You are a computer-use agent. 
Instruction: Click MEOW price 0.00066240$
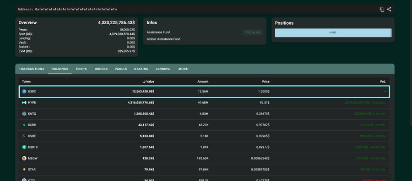[x=260, y=159]
